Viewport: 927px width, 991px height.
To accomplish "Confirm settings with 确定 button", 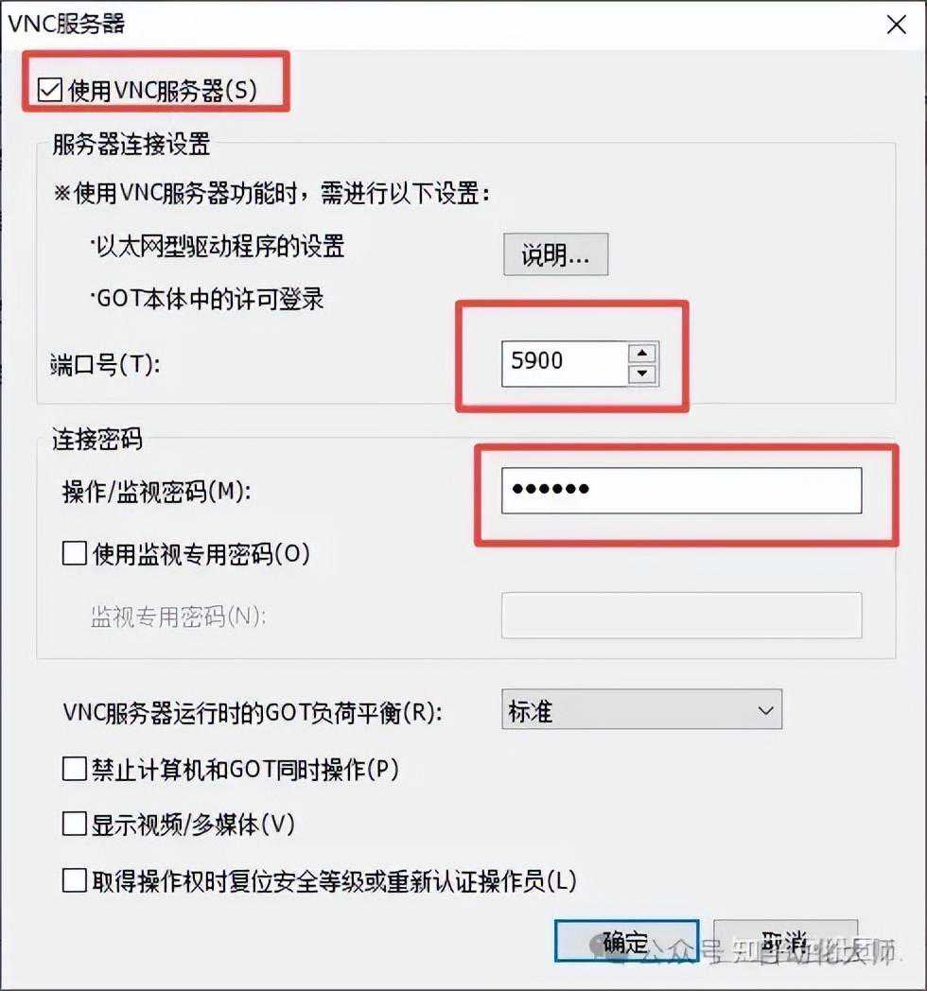I will [626, 942].
